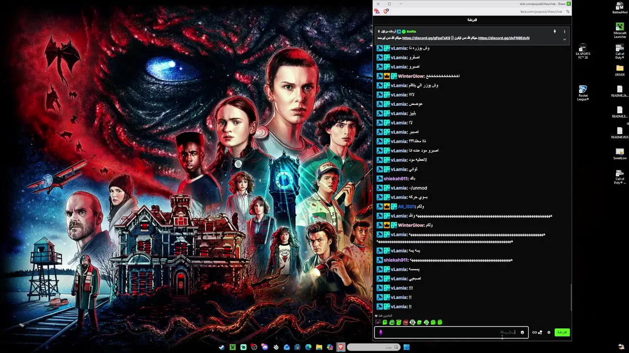Open Mail app from taskbar

tap(286, 347)
